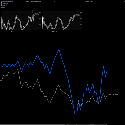Click the '11.70Close' price label
The image size is (125, 125).
(x=114, y=94)
